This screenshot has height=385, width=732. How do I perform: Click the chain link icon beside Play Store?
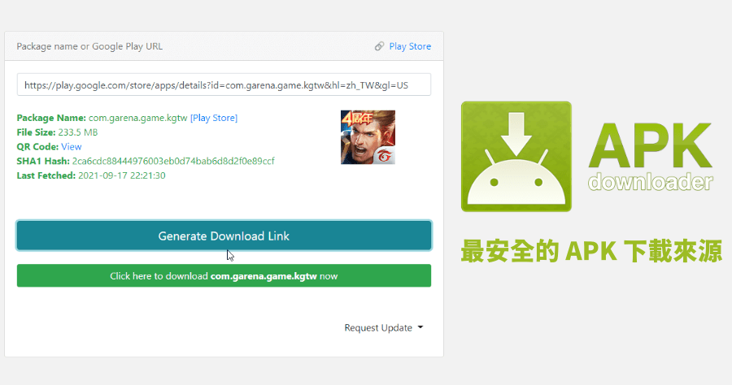tap(379, 46)
